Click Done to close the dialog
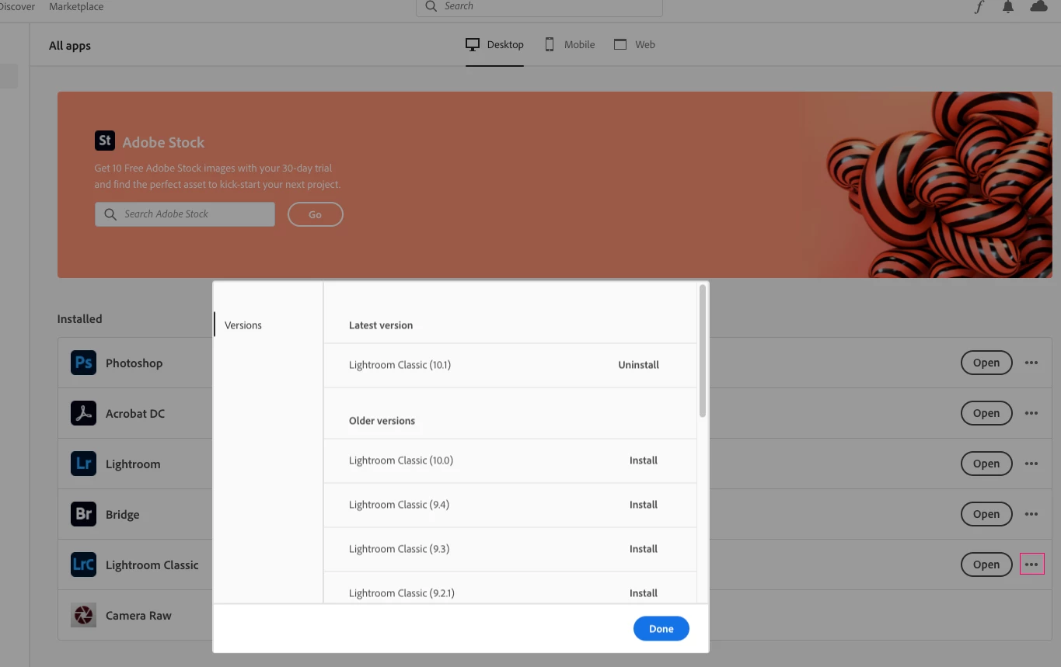 coord(661,629)
